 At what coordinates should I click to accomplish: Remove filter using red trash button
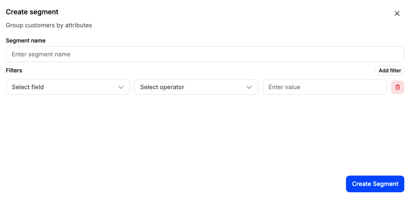tap(398, 87)
